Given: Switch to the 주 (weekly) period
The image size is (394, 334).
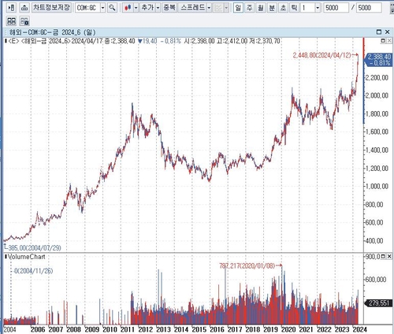Looking at the screenshot, I should tap(249, 8).
